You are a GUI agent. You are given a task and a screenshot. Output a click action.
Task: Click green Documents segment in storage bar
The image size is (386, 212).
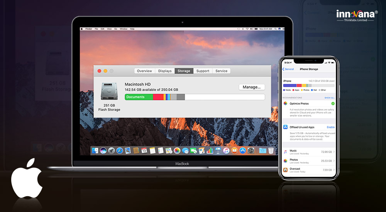click(139, 97)
